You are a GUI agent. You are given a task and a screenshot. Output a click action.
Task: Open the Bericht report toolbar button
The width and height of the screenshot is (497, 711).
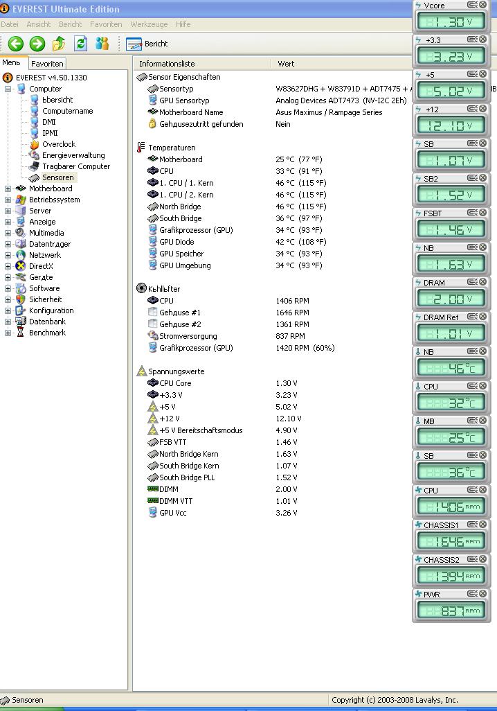point(147,44)
